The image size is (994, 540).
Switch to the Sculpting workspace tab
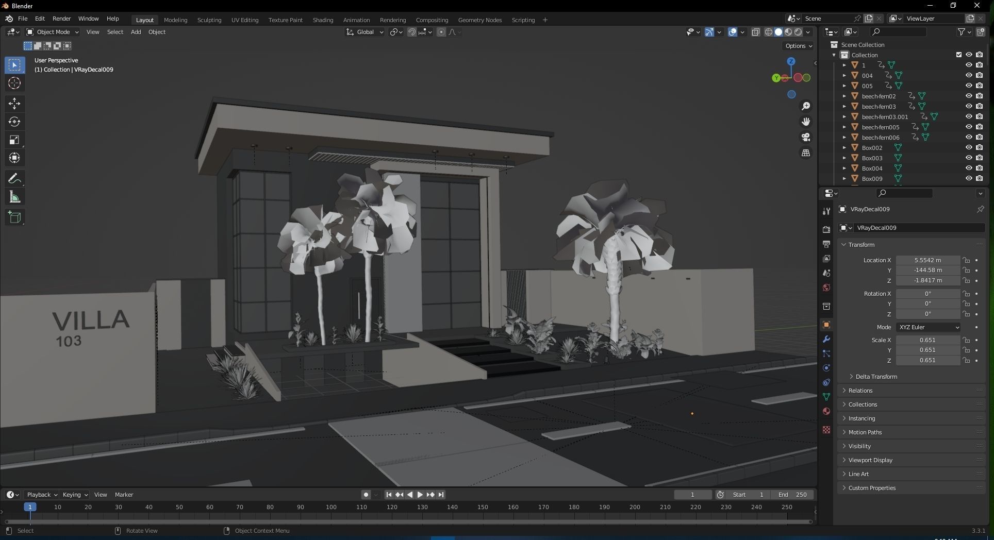[209, 20]
